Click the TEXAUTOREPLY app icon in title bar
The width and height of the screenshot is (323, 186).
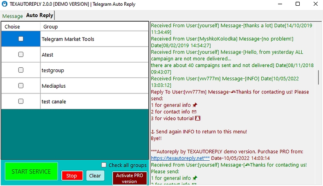(x=5, y=4)
